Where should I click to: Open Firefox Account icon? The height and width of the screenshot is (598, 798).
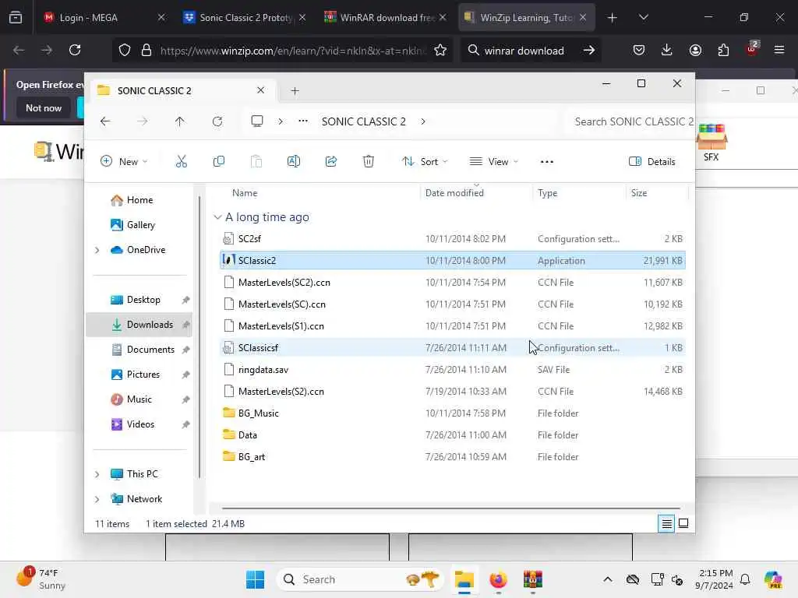(x=695, y=51)
